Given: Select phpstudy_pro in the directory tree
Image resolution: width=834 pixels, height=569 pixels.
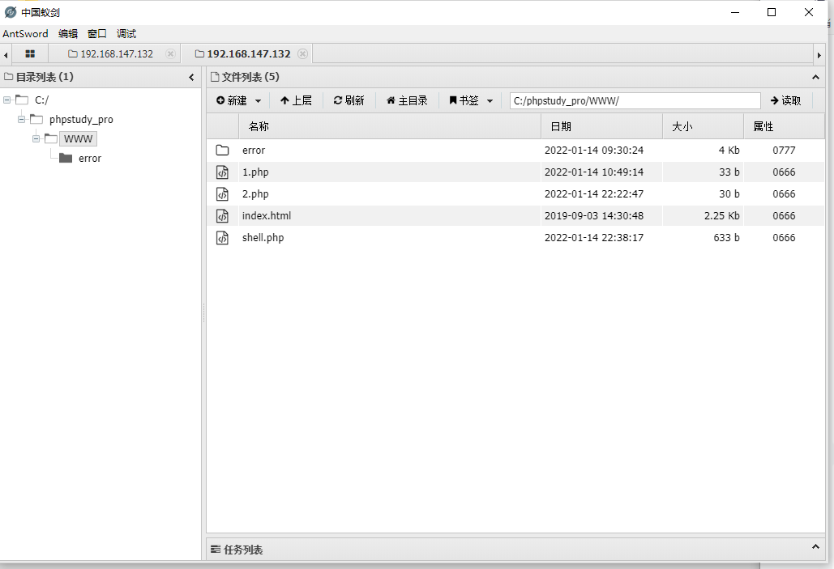Looking at the screenshot, I should (81, 120).
